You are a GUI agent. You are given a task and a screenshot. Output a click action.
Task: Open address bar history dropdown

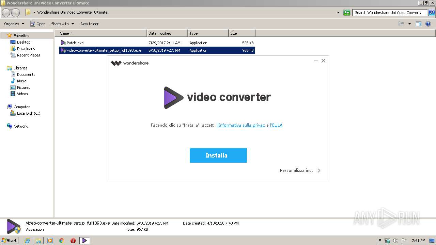tap(338, 13)
